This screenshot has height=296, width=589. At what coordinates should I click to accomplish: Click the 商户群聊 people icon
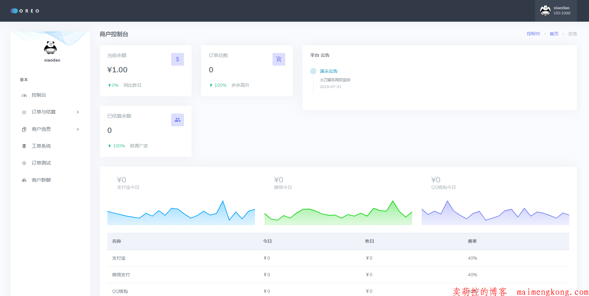(x=24, y=180)
